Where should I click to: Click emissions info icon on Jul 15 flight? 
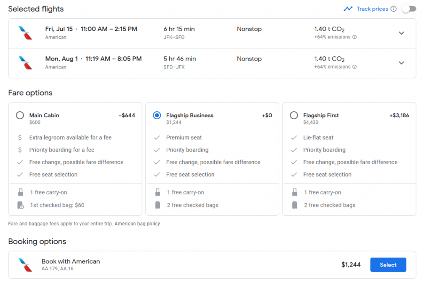pyautogui.click(x=354, y=37)
